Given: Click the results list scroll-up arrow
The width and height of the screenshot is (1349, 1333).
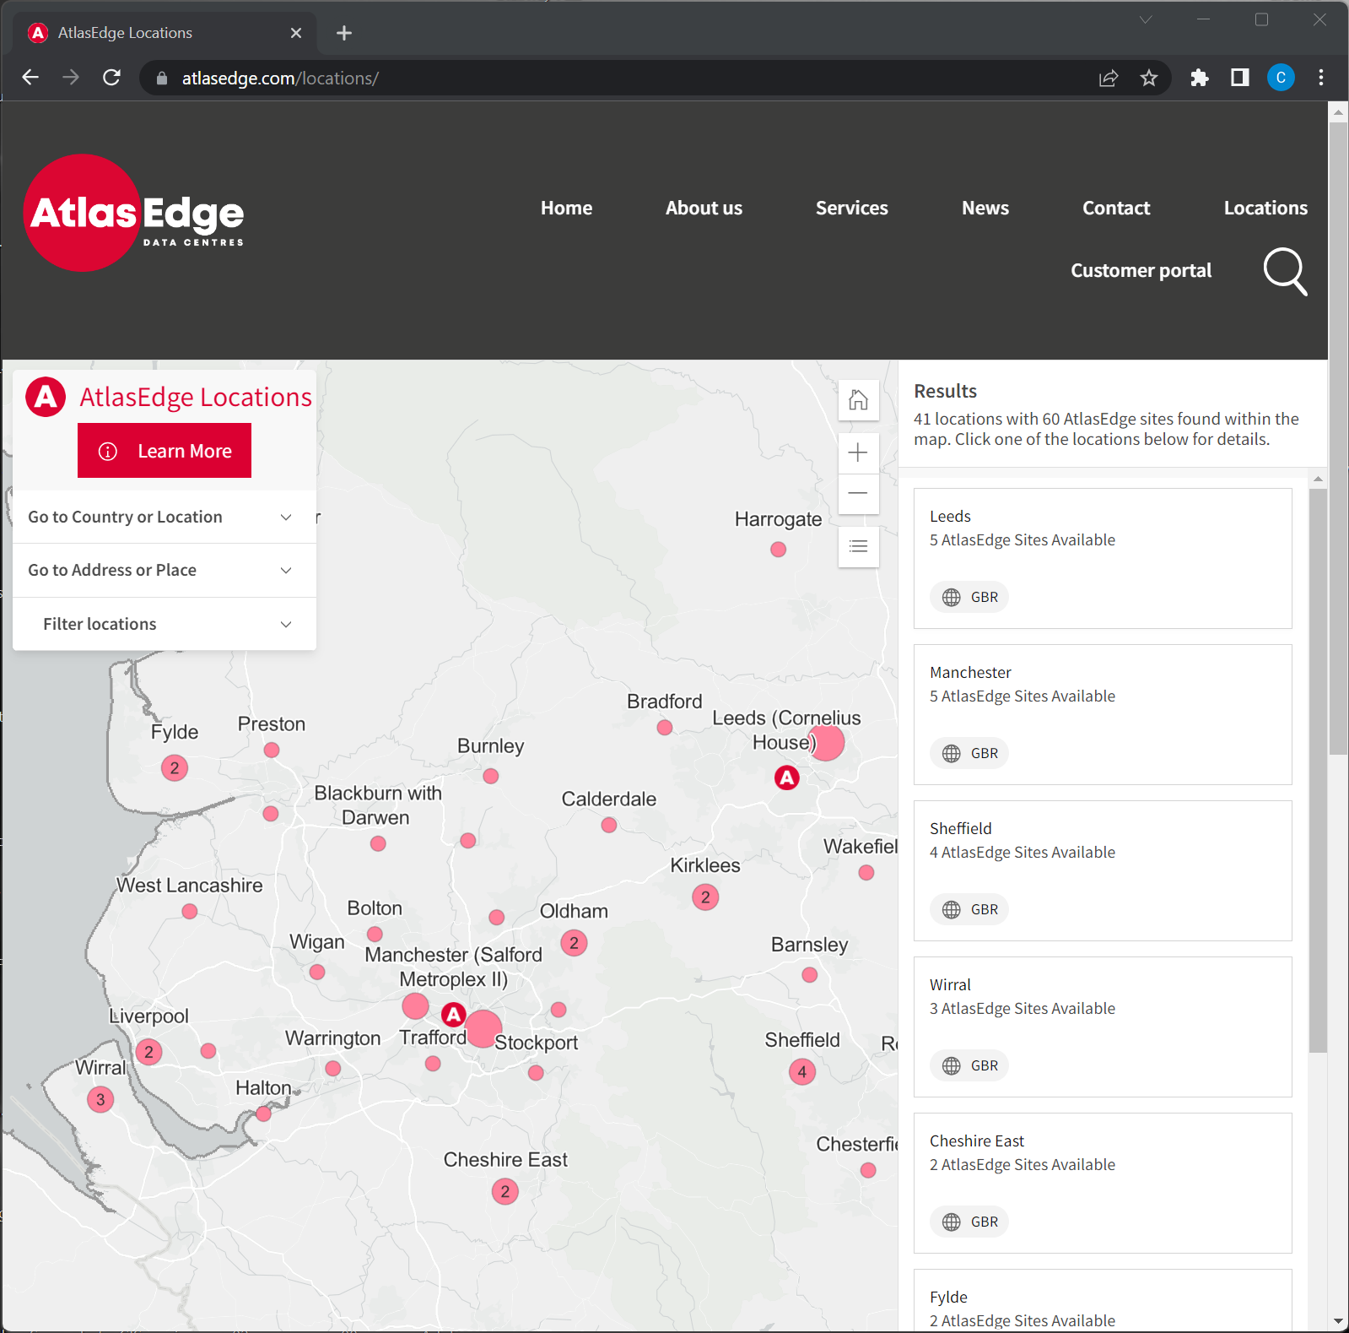Looking at the screenshot, I should (1318, 479).
